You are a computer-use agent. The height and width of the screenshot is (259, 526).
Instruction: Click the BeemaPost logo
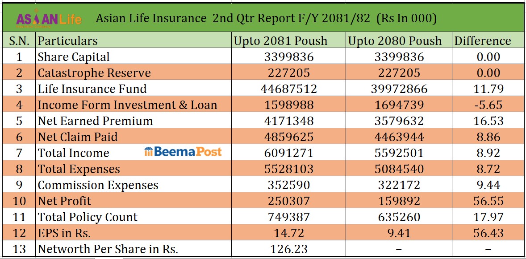coord(183,152)
